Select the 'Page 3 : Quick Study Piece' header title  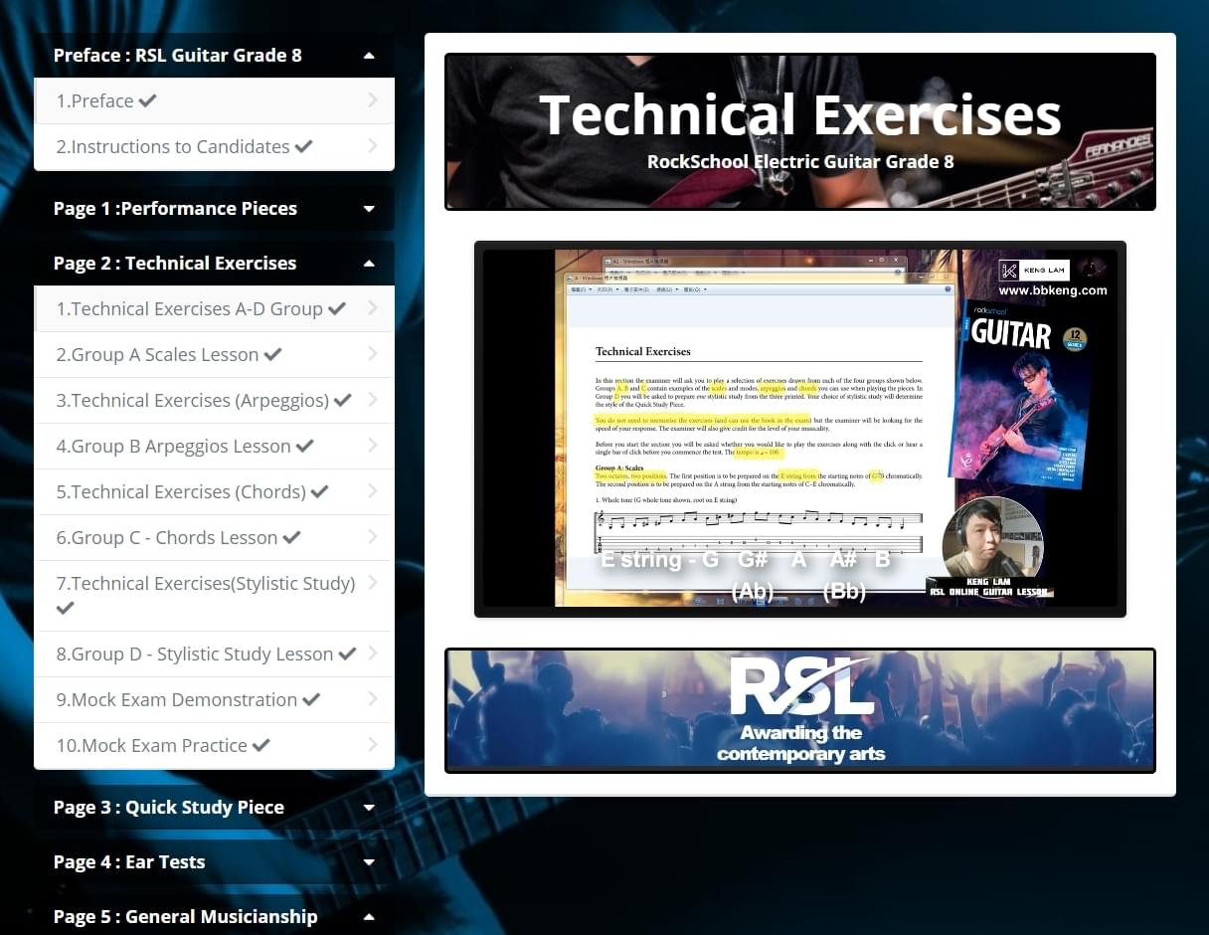[169, 808]
